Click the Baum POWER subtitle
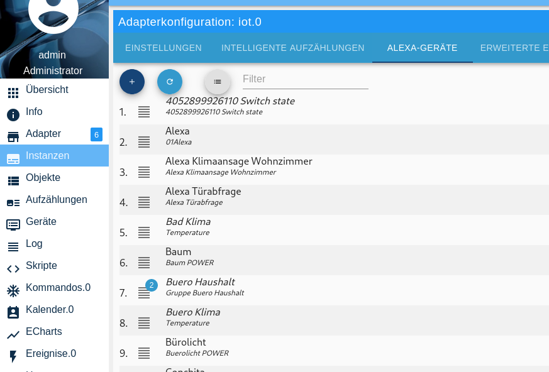Screen dimensions: 549x372 pos(190,263)
